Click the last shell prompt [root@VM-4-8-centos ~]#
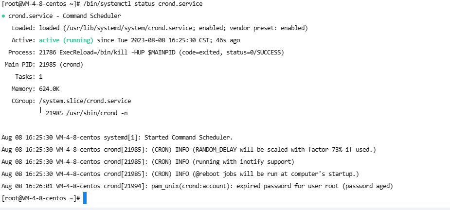The height and width of the screenshot is (210, 450). click(x=41, y=198)
